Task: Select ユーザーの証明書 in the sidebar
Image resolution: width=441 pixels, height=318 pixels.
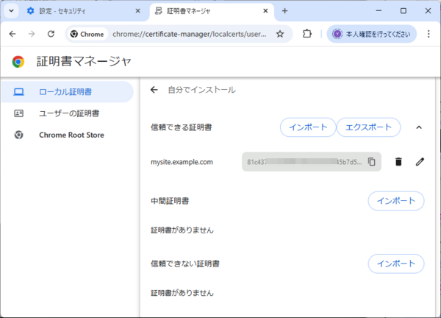Action: (x=68, y=113)
